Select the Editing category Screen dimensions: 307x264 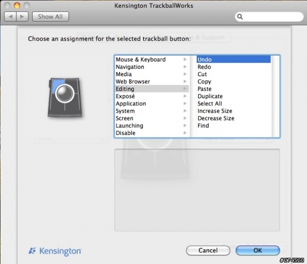point(152,89)
